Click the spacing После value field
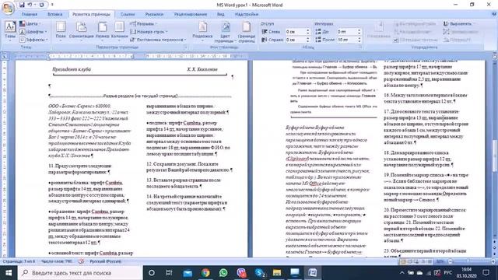 click(347, 40)
